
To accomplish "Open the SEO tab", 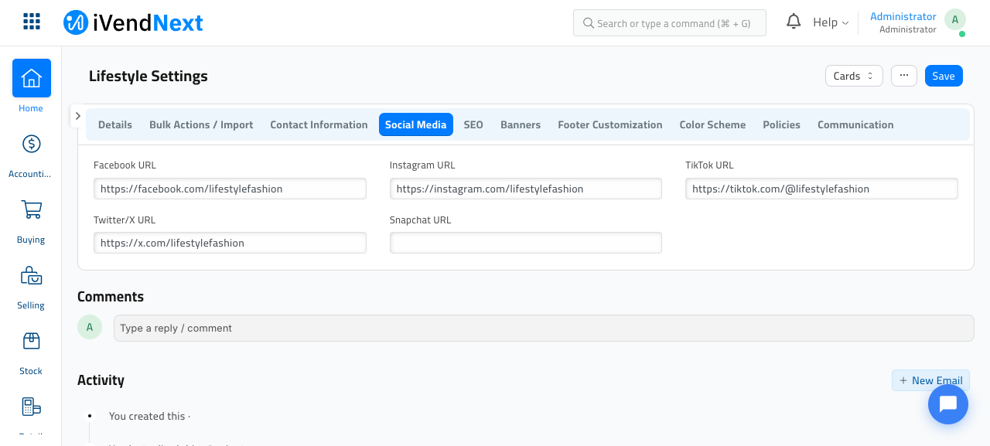I will pos(473,124).
